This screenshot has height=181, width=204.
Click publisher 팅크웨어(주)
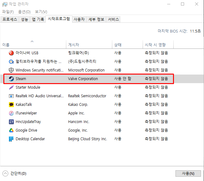point(79,53)
